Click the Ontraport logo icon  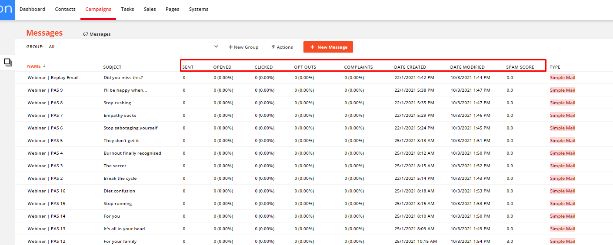coord(7,10)
